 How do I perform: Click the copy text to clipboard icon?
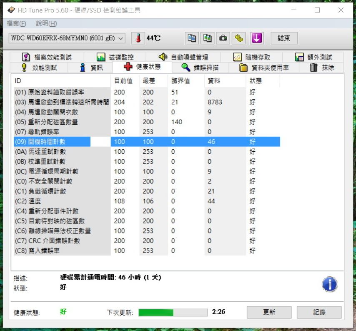pos(192,38)
